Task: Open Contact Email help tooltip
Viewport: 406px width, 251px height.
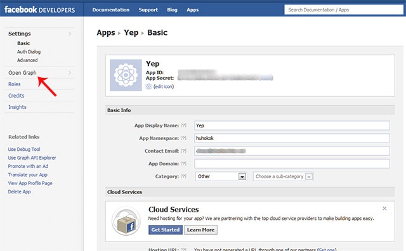Action: click(x=183, y=151)
